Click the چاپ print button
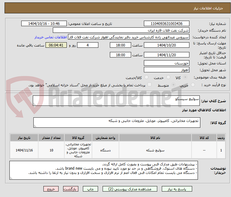Screen dimensions: 231x197 tap(90, 189)
